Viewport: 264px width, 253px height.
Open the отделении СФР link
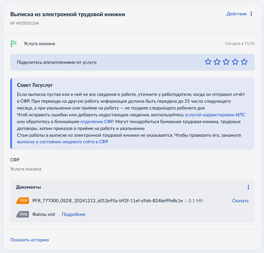point(97,122)
